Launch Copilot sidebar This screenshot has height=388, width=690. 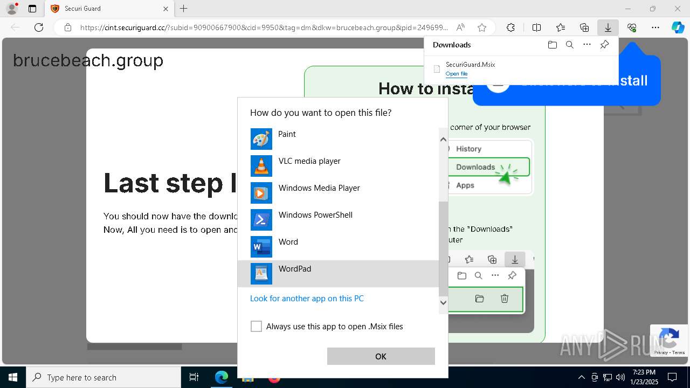click(x=678, y=27)
